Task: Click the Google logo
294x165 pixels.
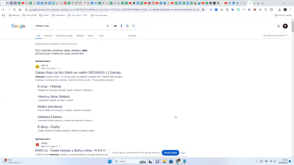Action: (x=18, y=26)
